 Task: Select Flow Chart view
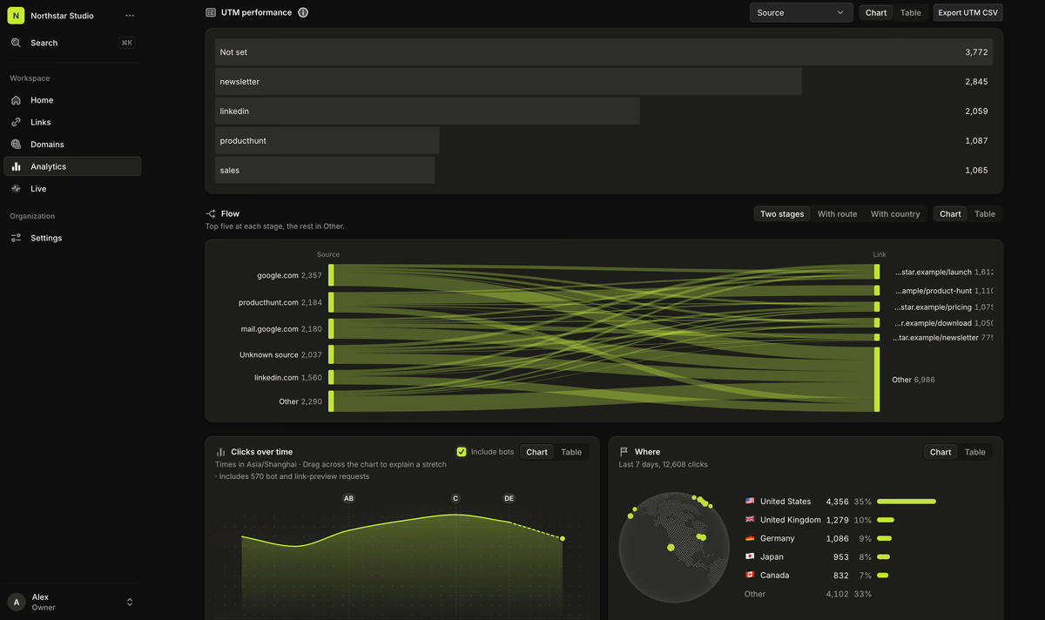(950, 213)
